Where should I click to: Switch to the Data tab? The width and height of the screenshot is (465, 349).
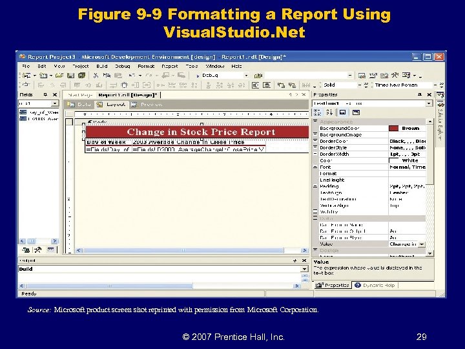[x=79, y=105]
